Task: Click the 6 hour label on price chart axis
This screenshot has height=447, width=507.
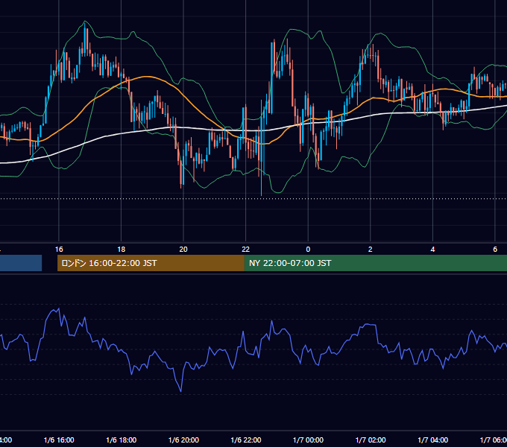Action: click(495, 250)
